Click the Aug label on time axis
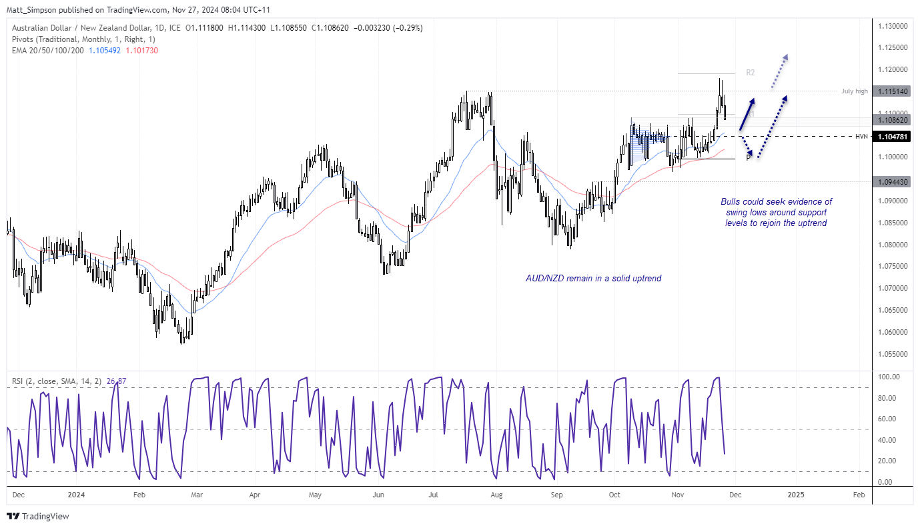The image size is (920, 528). pos(496,495)
